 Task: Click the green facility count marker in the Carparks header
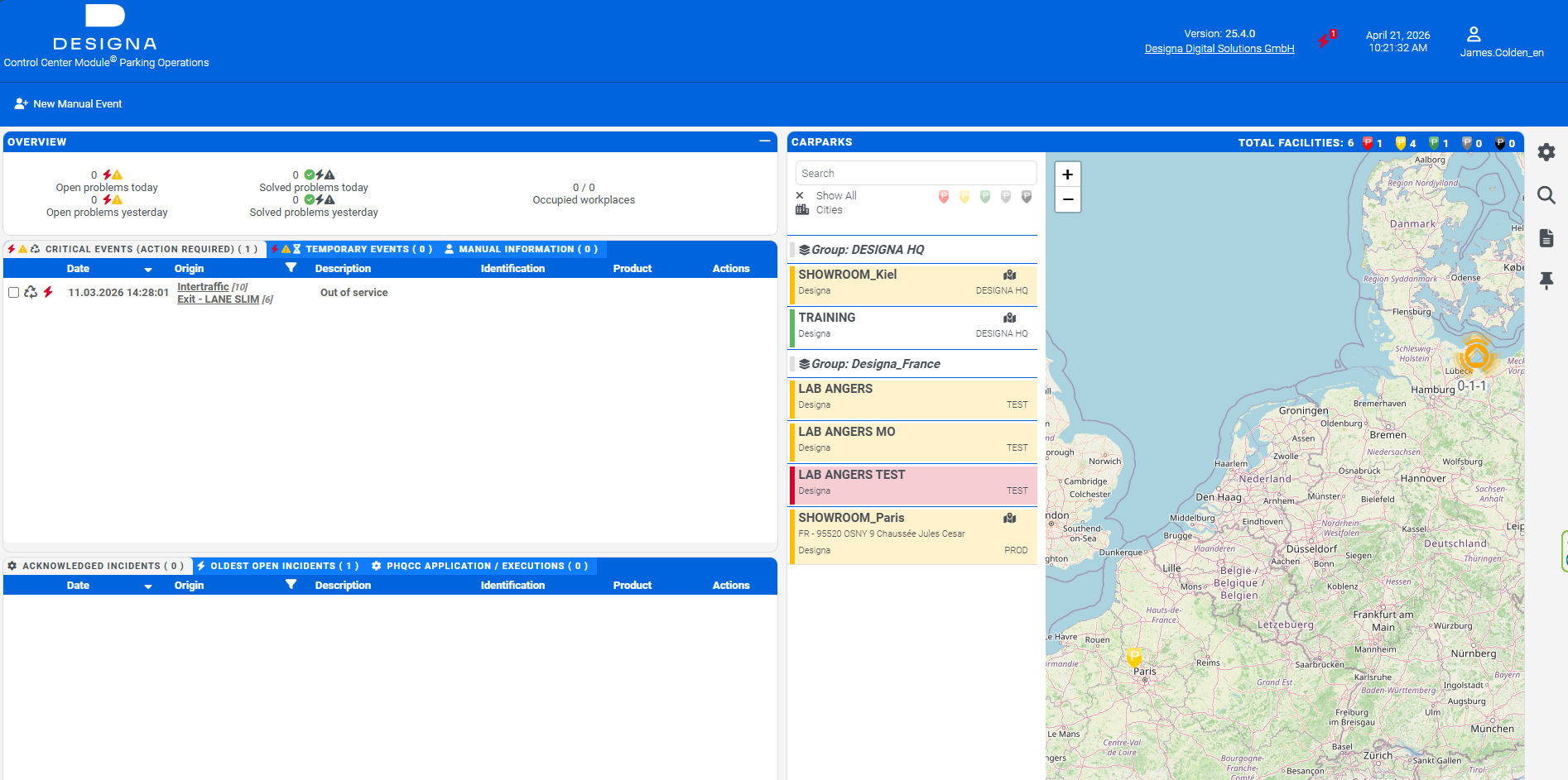point(1434,143)
